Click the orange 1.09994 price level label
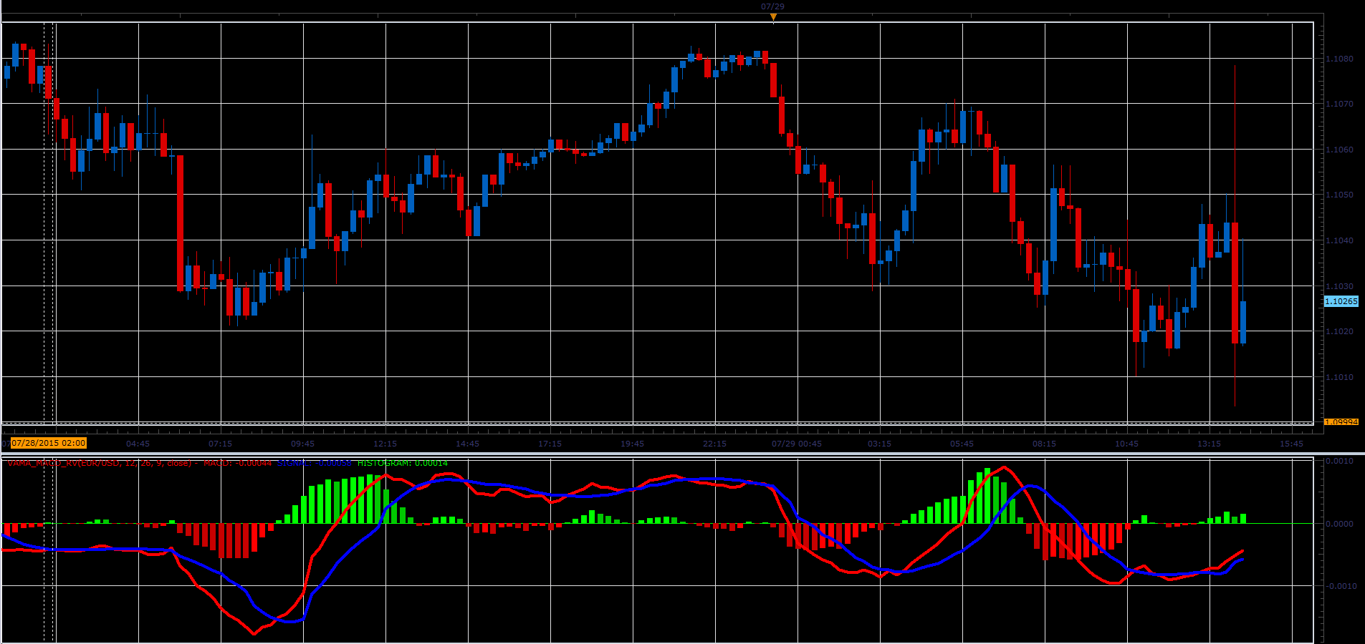The image size is (1365, 644). [1341, 422]
